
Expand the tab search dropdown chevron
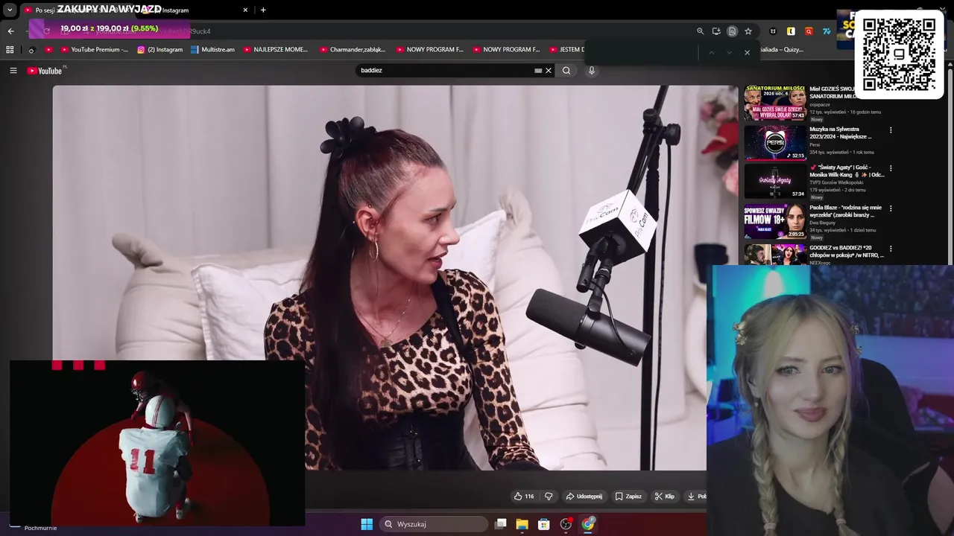click(10, 10)
